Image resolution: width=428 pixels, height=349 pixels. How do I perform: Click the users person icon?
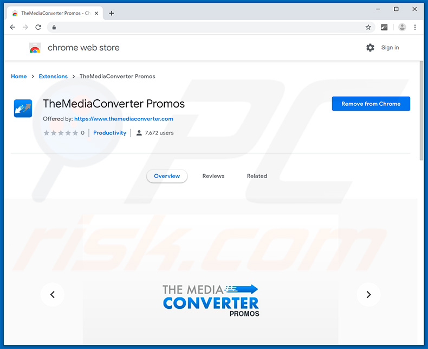pos(139,133)
